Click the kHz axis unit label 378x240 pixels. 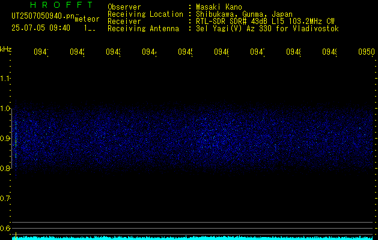5,49
